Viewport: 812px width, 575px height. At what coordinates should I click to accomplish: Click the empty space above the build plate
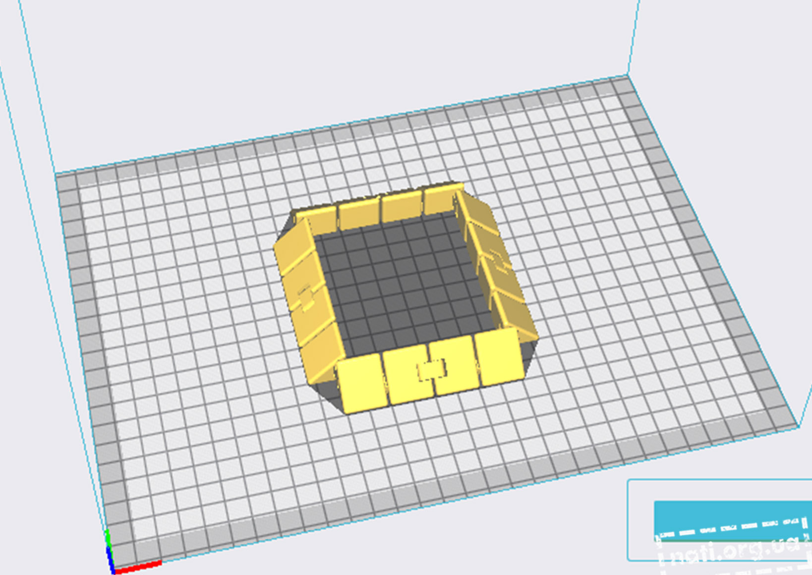click(347, 59)
